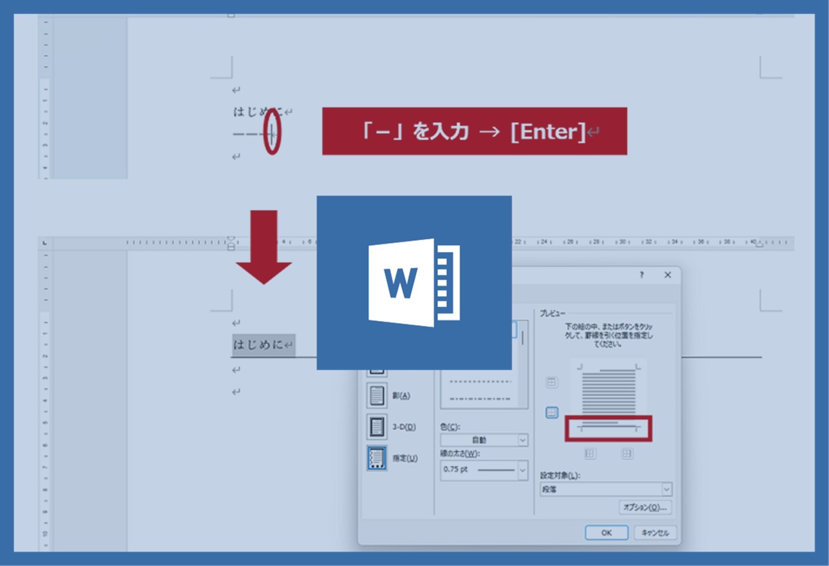The height and width of the screenshot is (566, 829).
Task: Select the 指定(U) custom border icon
Action: [377, 458]
